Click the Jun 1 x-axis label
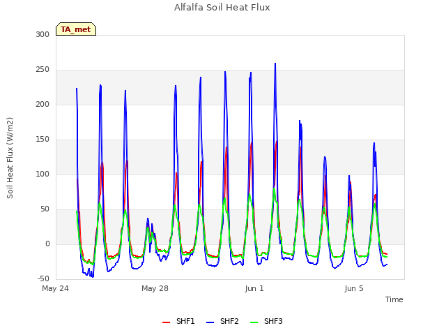This screenshot has height=335, width=446. point(254,288)
